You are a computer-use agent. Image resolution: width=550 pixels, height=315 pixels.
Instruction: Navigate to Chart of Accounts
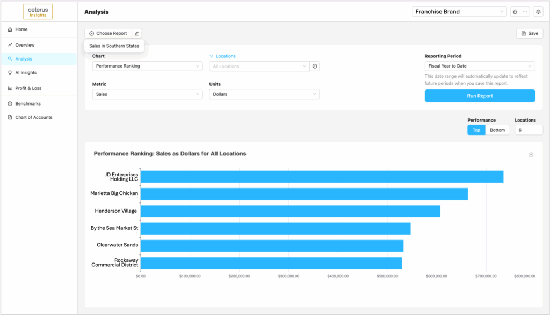click(x=33, y=117)
